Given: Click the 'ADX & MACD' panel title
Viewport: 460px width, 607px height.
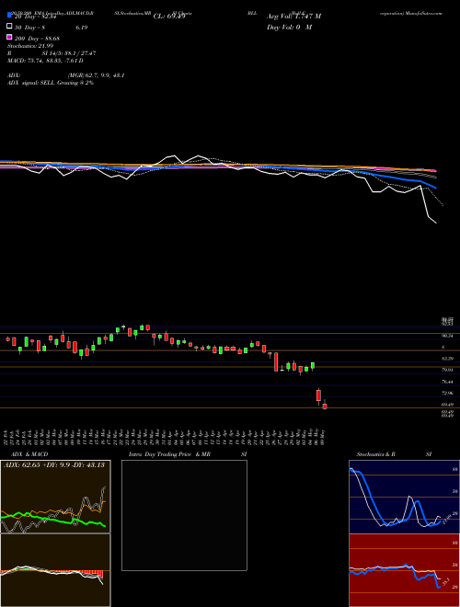Looking at the screenshot, I should point(29,454).
